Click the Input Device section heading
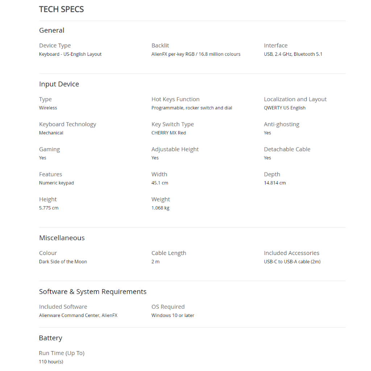371x371 pixels. [59, 84]
